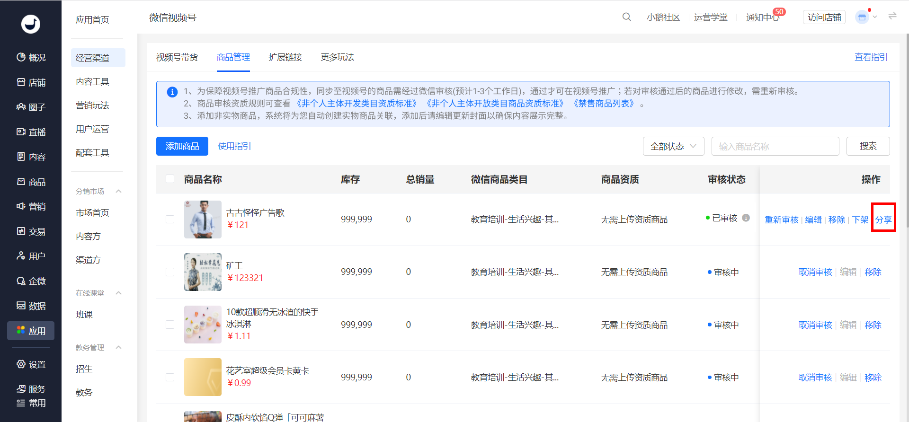The width and height of the screenshot is (909, 422).
Task: Collapse the 分销市场 section
Action: click(118, 191)
